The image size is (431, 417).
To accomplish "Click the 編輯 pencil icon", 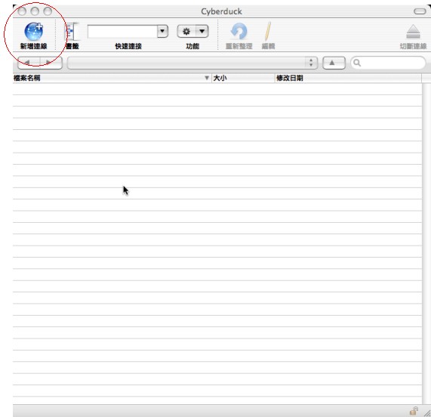I will click(x=268, y=32).
